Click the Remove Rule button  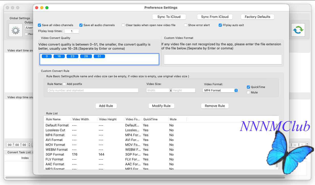coord(215,106)
